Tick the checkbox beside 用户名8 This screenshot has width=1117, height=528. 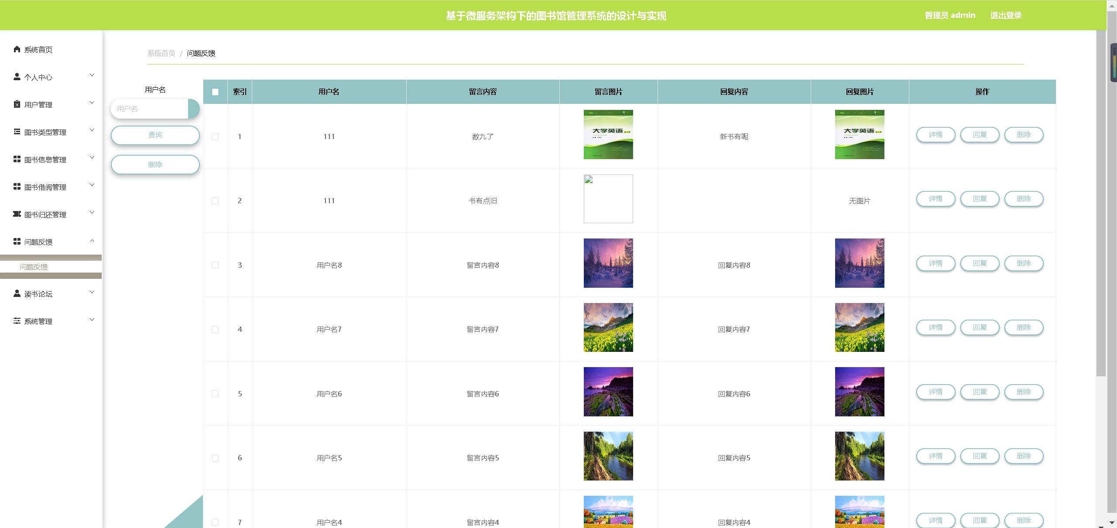coord(215,265)
